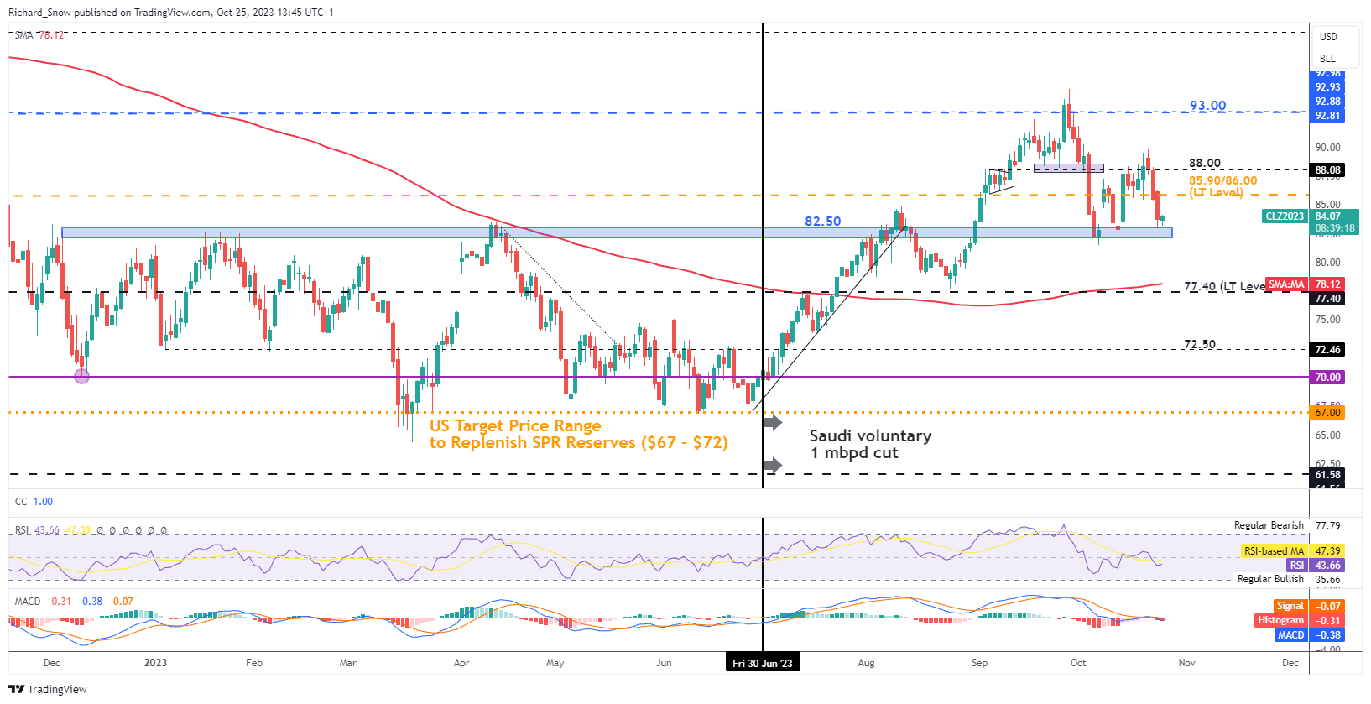Click the 'CC 1.00' indicator legend
The image size is (1371, 704).
pos(34,502)
